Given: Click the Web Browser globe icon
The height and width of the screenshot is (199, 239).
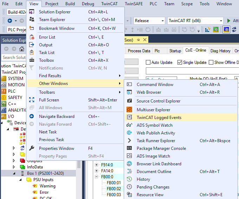Looking at the screenshot, I should [129, 92].
